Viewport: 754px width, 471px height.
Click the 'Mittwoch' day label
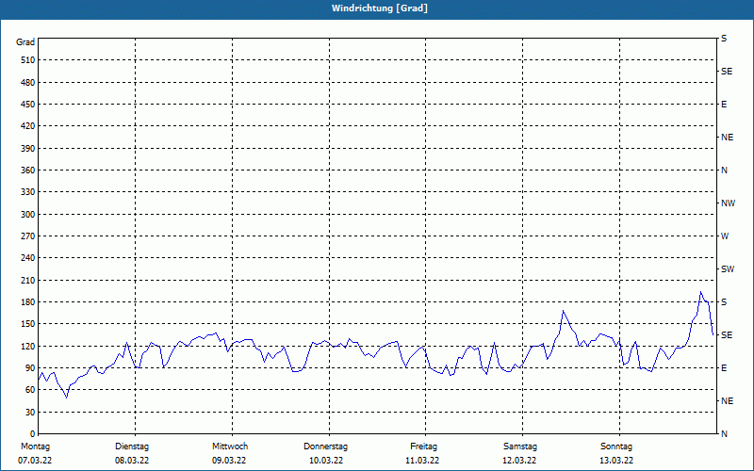tap(230, 447)
